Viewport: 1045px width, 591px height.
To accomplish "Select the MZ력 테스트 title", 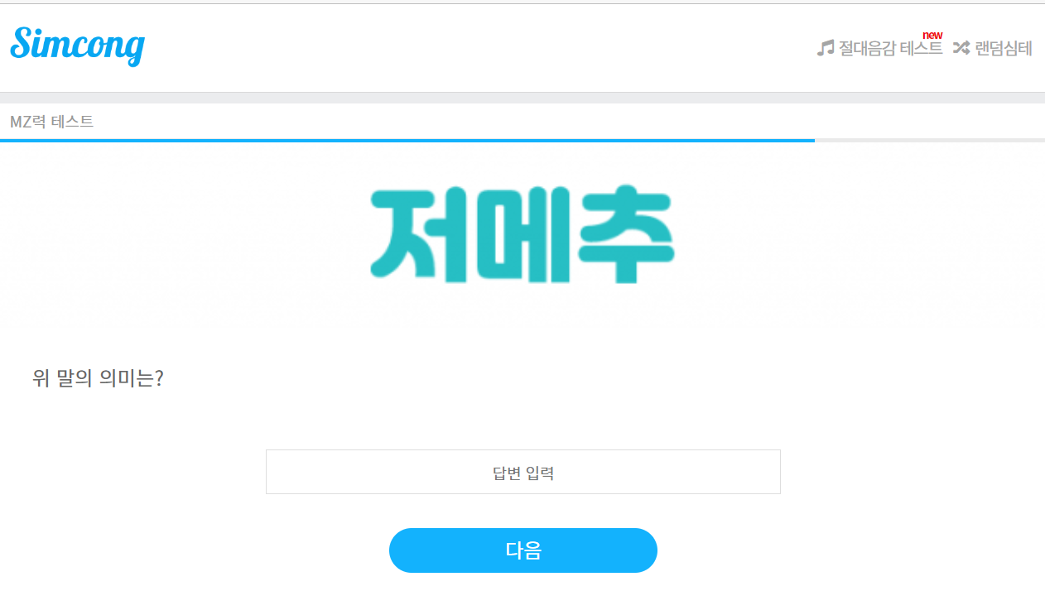I will coord(51,122).
